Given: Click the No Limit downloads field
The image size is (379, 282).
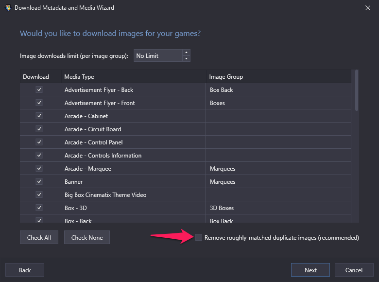Looking at the screenshot, I should coord(158,55).
